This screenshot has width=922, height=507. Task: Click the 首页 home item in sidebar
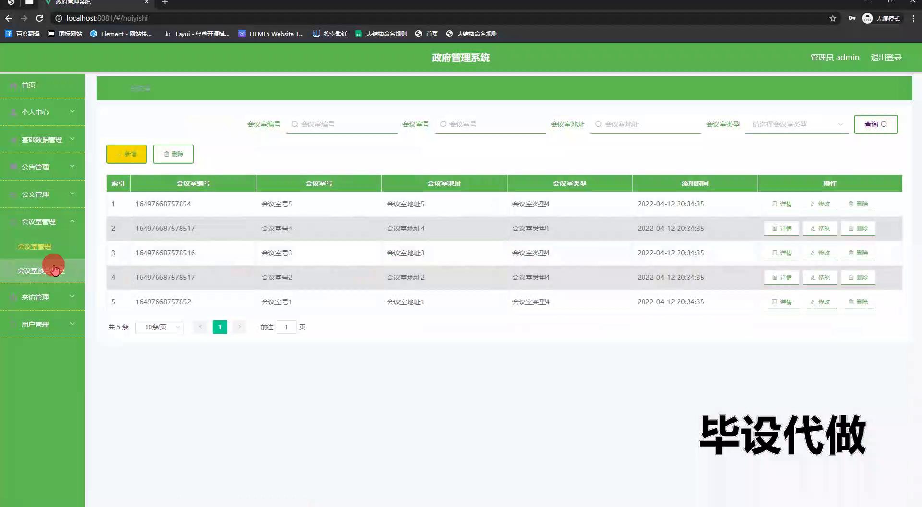tap(28, 85)
